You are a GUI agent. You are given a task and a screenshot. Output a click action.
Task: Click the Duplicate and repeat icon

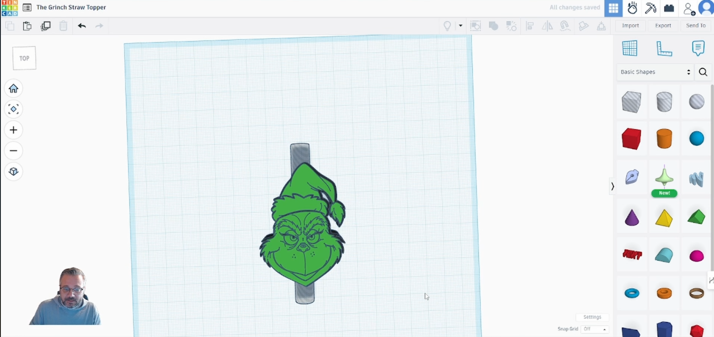(x=46, y=26)
